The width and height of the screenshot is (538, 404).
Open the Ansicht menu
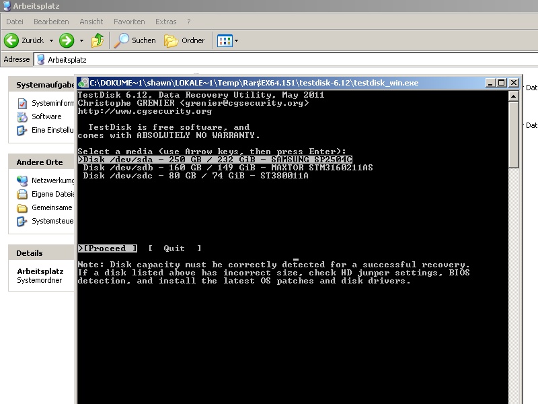[91, 22]
